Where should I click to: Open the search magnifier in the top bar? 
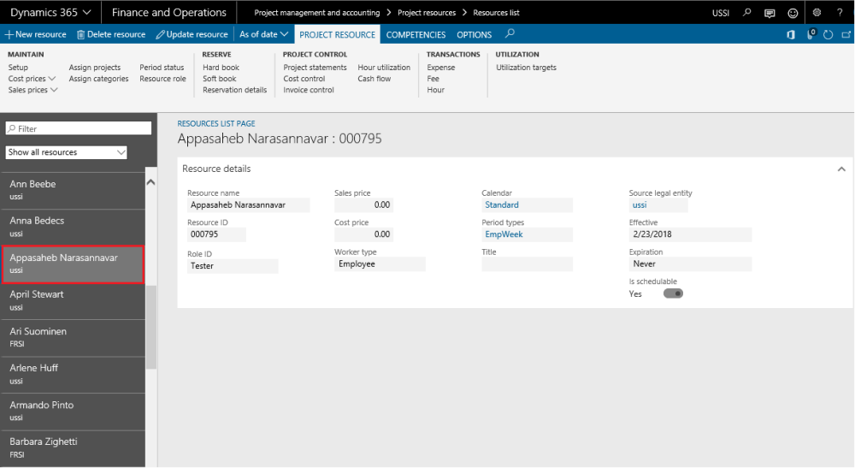747,13
